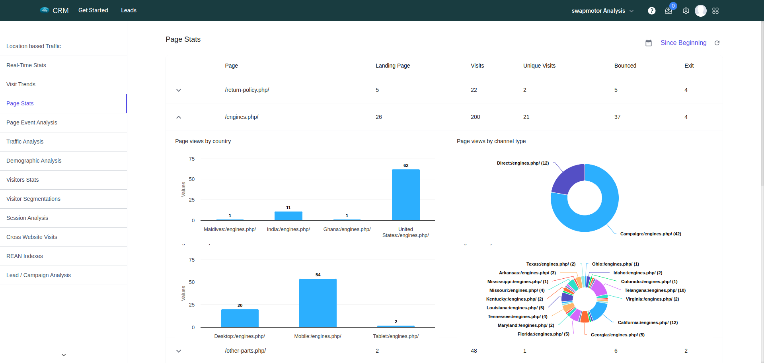Open Page Event Analysis

tap(63, 122)
